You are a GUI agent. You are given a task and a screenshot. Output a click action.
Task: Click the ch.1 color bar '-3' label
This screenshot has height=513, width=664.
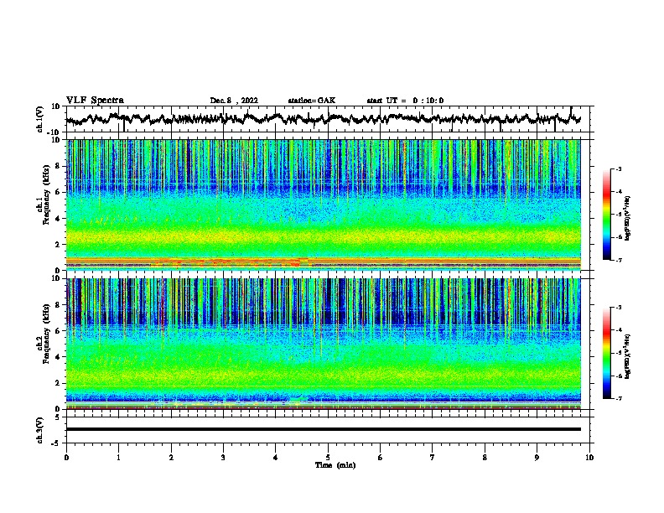(x=619, y=169)
